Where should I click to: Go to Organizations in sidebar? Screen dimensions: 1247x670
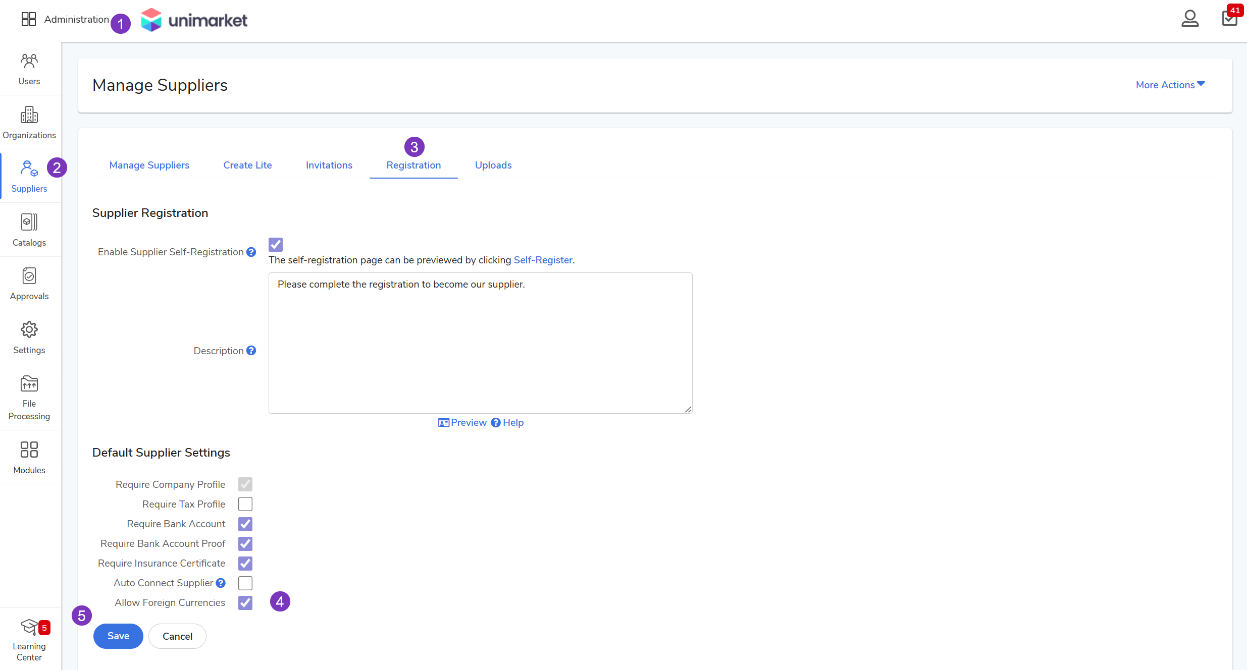pyautogui.click(x=29, y=122)
